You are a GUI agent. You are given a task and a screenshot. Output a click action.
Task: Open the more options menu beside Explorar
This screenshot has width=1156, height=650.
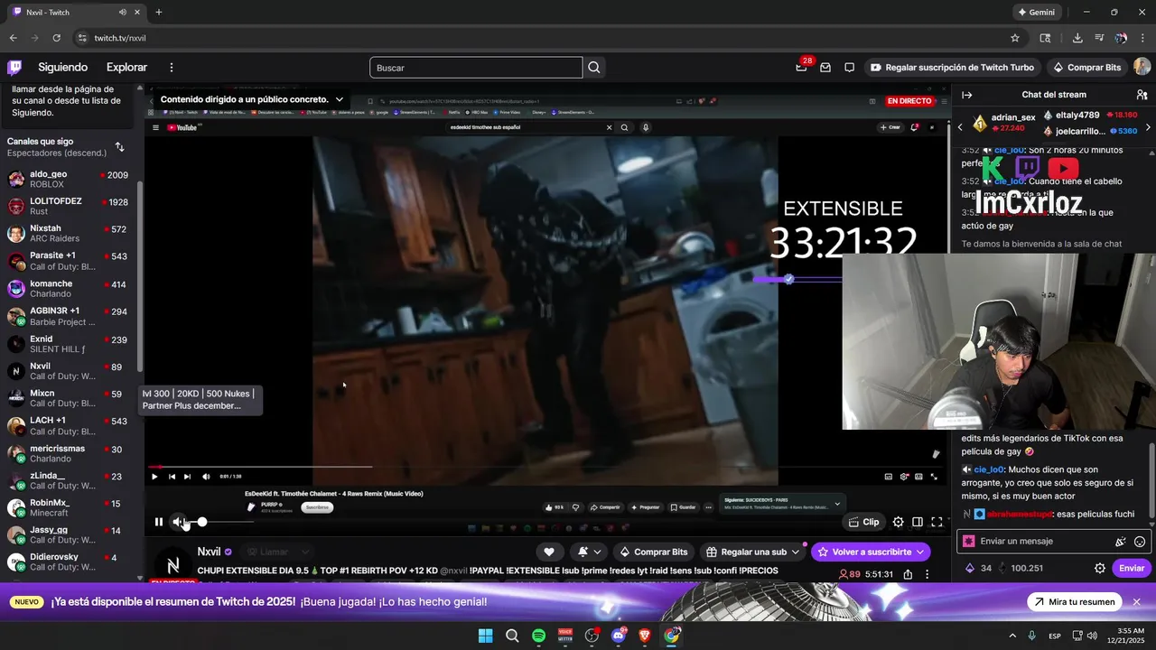171,67
